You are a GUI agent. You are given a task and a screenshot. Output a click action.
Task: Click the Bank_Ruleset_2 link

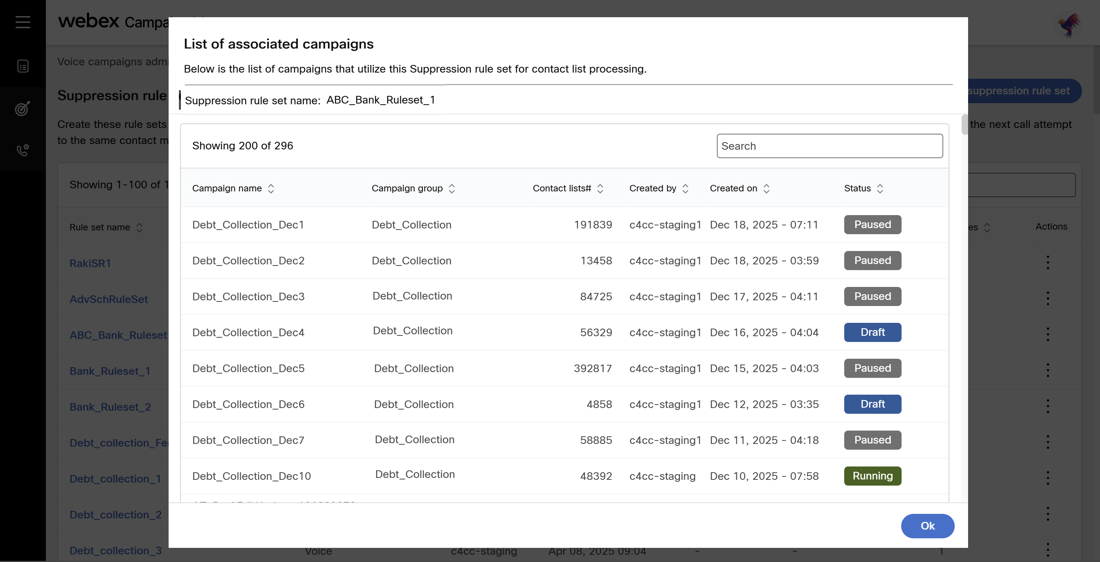click(110, 407)
